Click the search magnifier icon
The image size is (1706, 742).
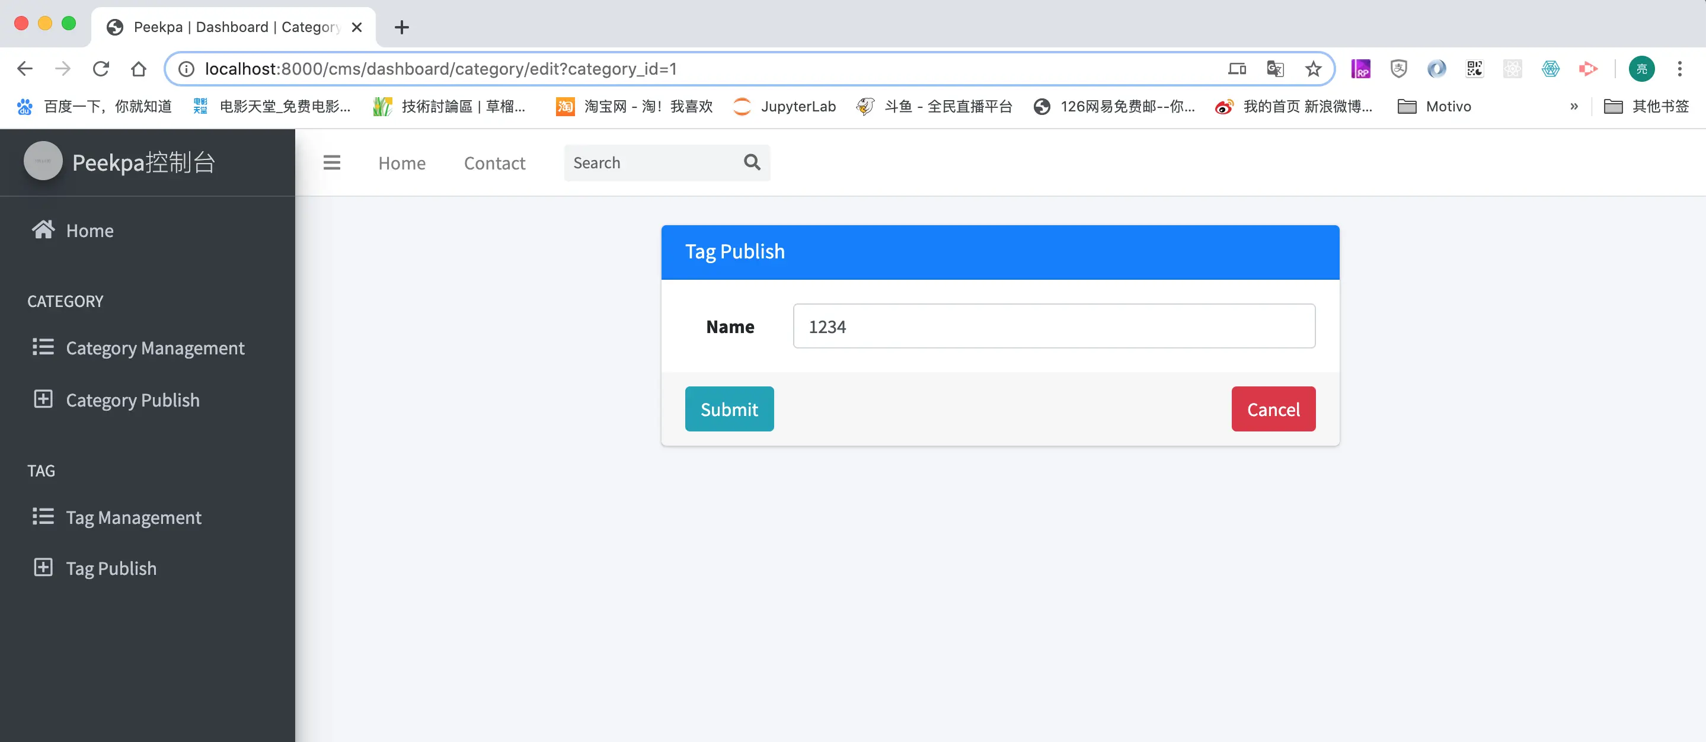coord(752,163)
